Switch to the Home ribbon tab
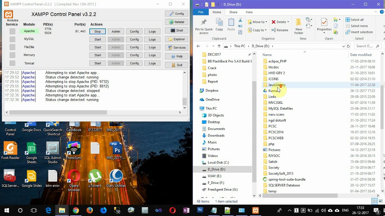385x216 pixels. tap(217, 12)
